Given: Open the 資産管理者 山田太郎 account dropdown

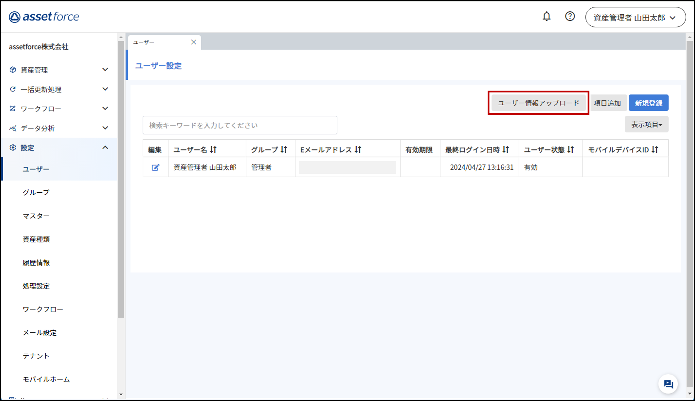Looking at the screenshot, I should point(636,17).
